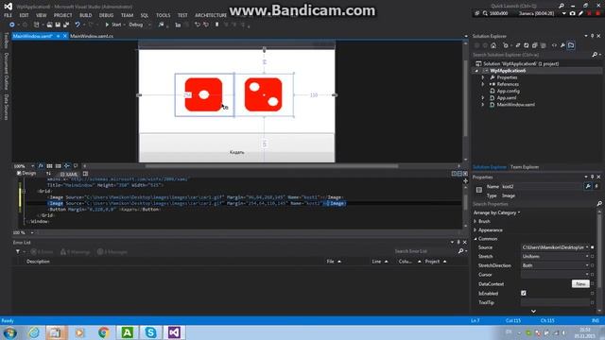Expand the App.xaml node
605x340 pixels.
483,98
